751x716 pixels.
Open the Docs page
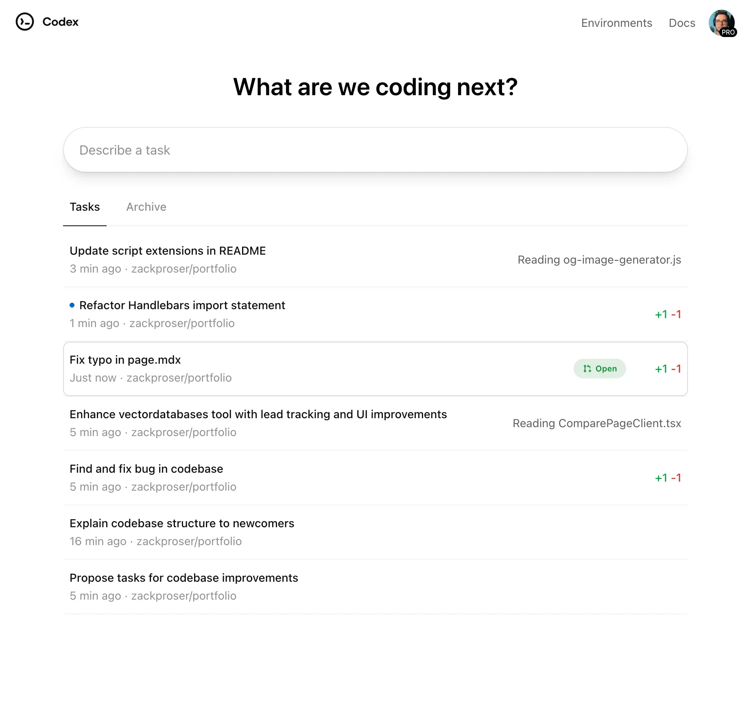pyautogui.click(x=681, y=23)
